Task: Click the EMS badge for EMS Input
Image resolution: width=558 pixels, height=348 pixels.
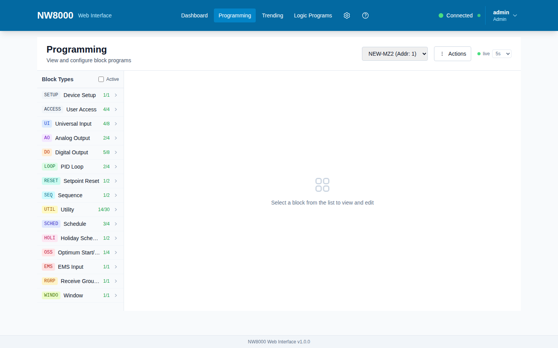Action: (x=48, y=266)
